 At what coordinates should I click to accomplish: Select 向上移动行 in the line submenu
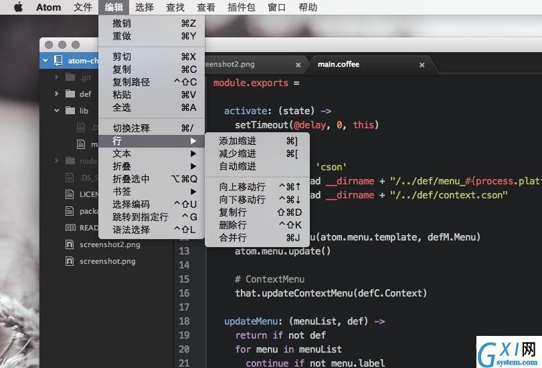point(257,186)
